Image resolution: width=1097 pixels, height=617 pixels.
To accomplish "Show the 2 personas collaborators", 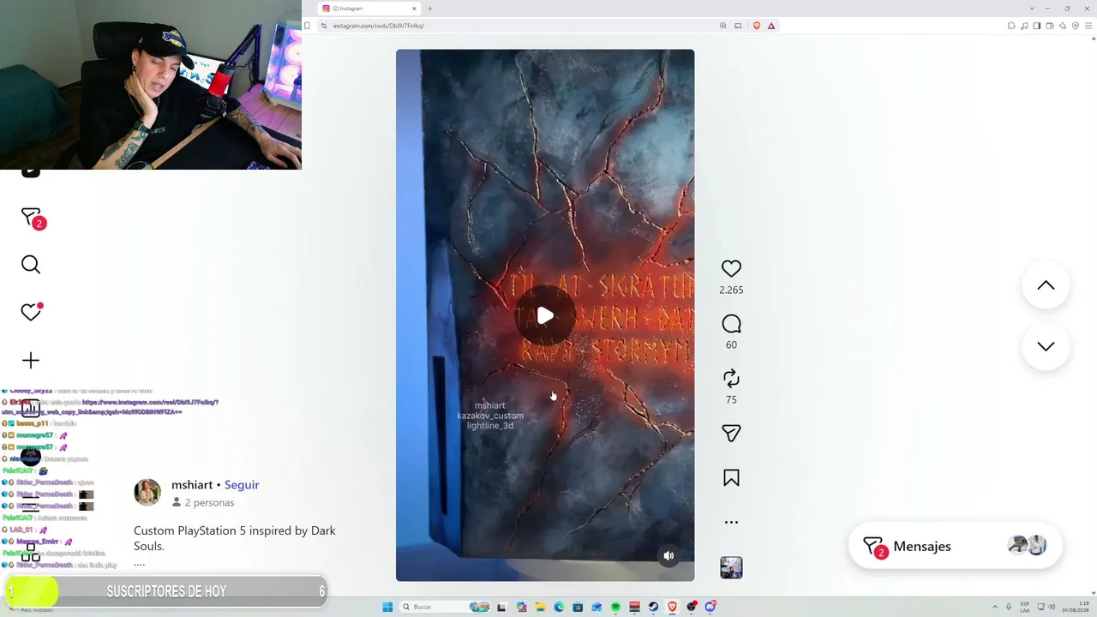I will tap(203, 503).
